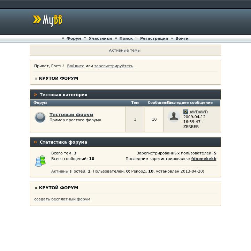The height and width of the screenshot is (251, 251).
Task: Click the forum status ball icon
Action: tap(40, 117)
